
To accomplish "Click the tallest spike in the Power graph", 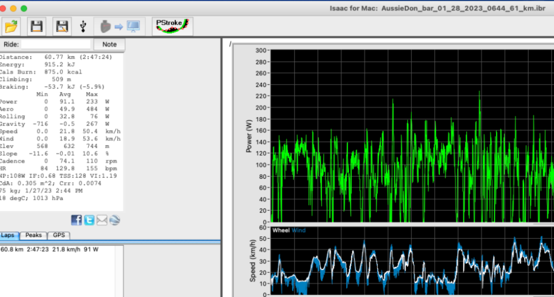I will [x=479, y=94].
